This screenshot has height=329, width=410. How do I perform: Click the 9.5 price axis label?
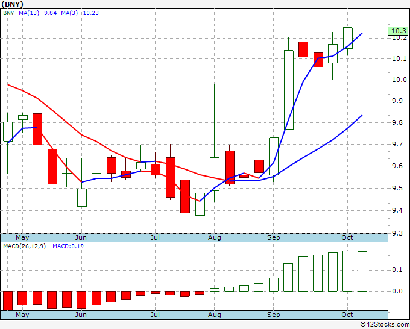point(397,188)
